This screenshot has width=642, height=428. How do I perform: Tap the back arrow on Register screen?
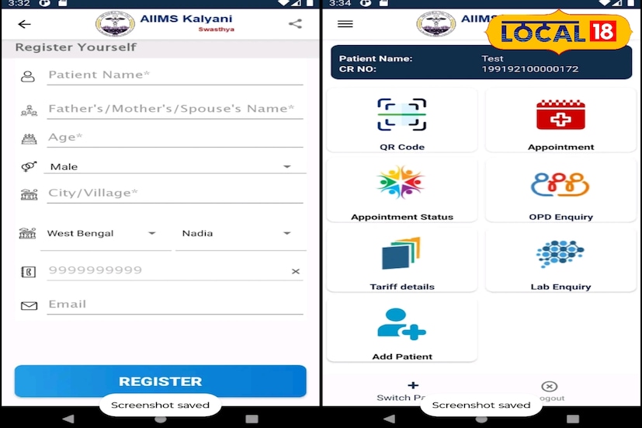[25, 24]
